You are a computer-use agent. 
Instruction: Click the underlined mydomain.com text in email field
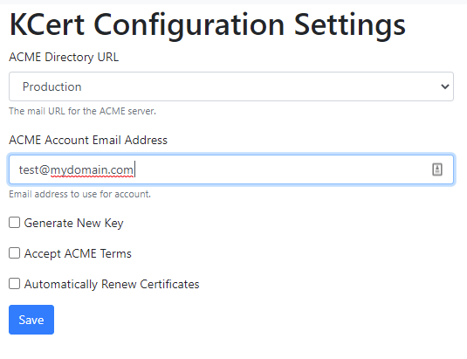(92, 170)
